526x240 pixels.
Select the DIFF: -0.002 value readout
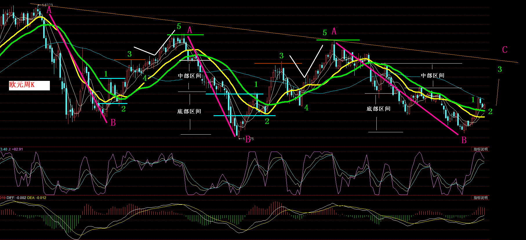(x=16, y=198)
